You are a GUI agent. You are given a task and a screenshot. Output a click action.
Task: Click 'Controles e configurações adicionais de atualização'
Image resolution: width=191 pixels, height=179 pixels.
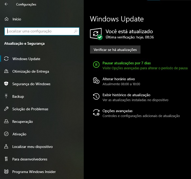[141, 116]
